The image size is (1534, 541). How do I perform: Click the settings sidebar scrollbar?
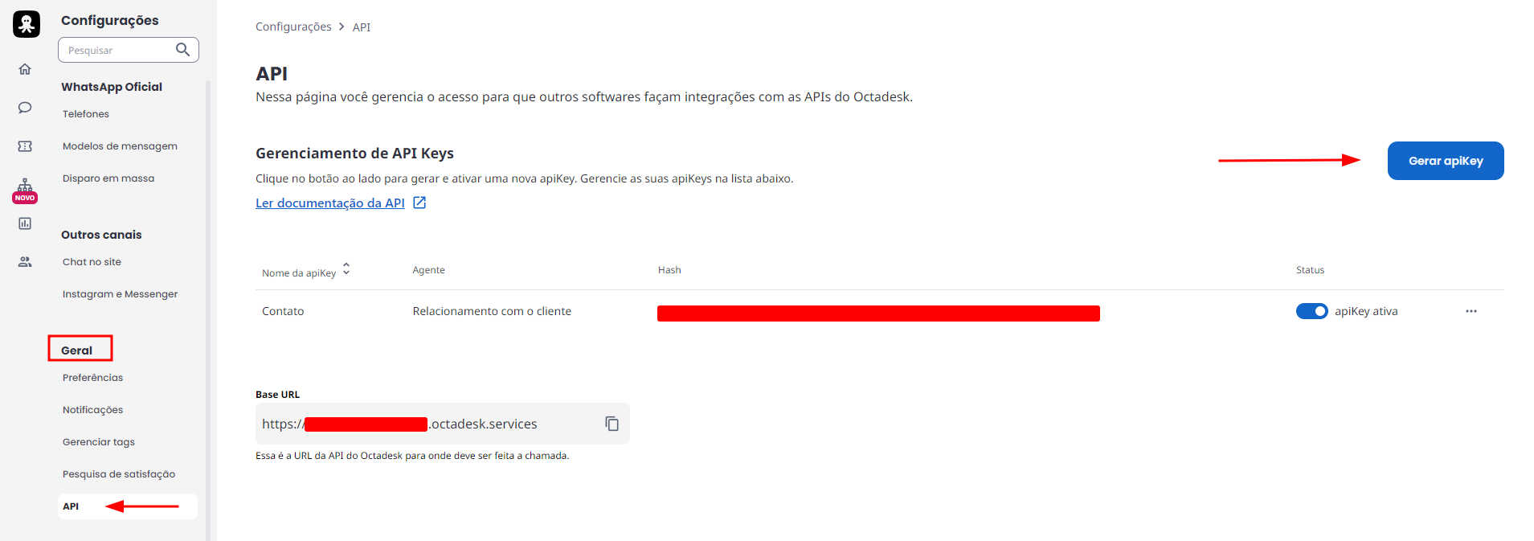click(208, 309)
